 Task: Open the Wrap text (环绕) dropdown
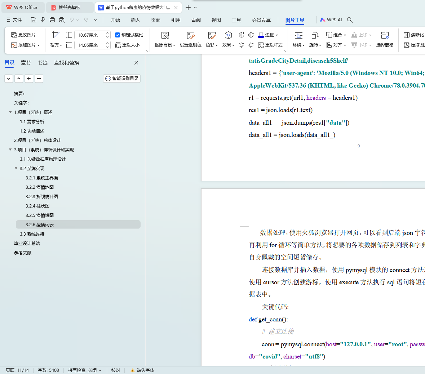coord(298,45)
